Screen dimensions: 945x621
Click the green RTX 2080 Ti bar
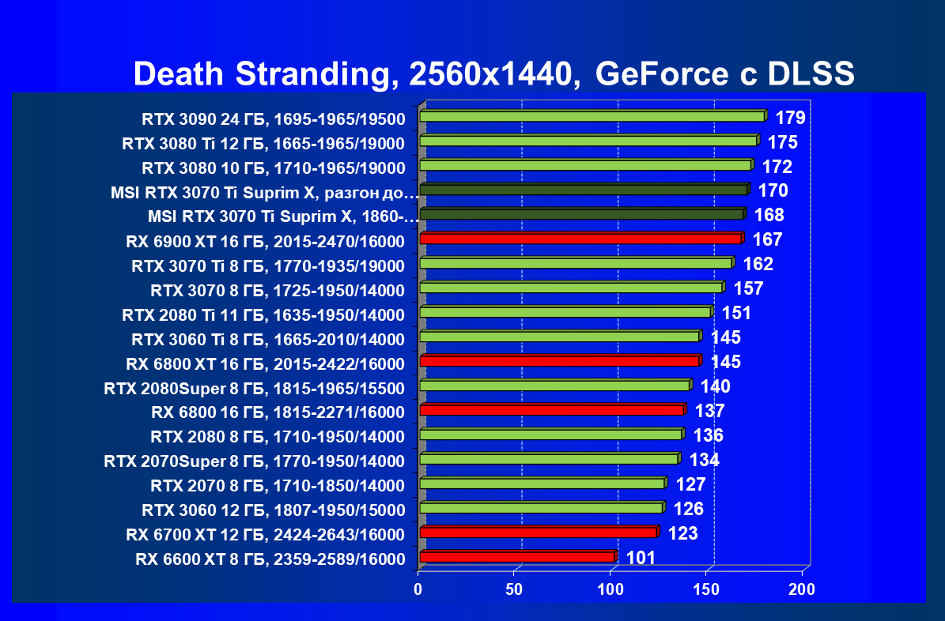point(566,311)
